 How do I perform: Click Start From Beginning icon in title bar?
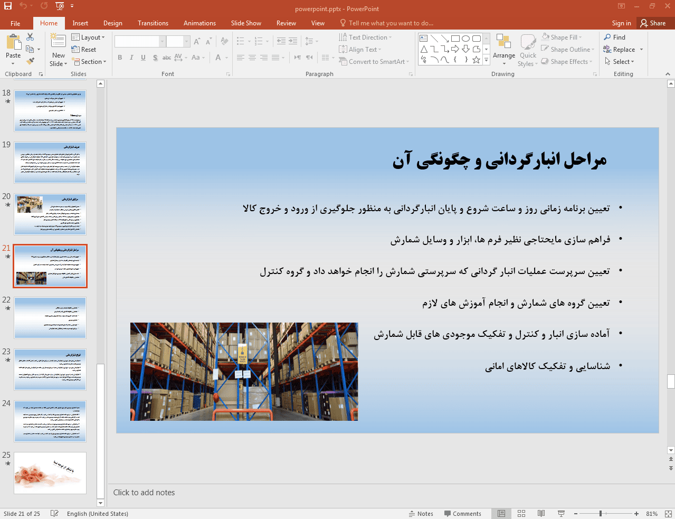pyautogui.click(x=60, y=6)
